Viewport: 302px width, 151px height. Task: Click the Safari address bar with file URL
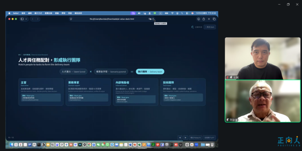pos(112,19)
